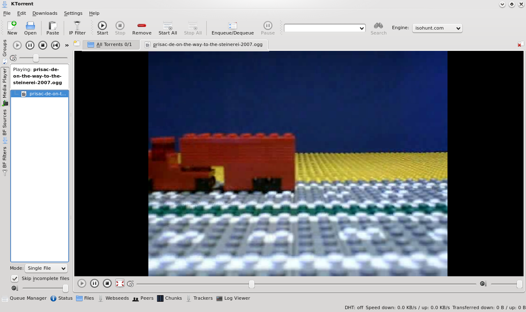526x312 pixels.
Task: Open the Downloads menu
Action: pos(45,13)
